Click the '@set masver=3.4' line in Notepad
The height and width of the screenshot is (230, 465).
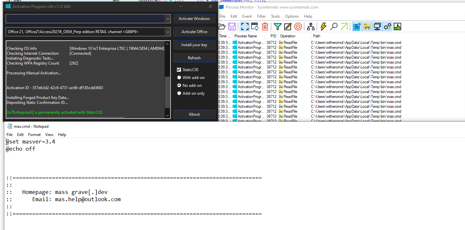(30, 142)
